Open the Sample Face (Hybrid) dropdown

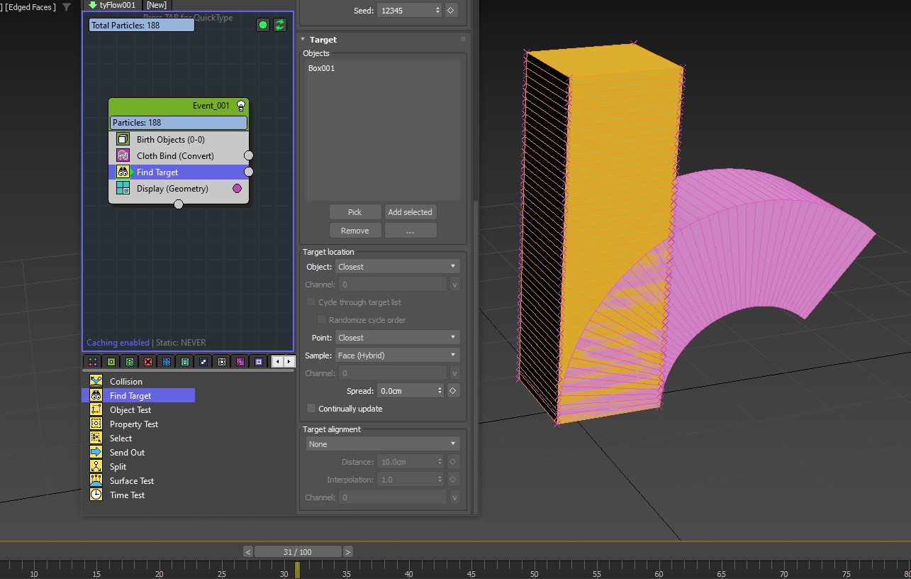click(396, 355)
